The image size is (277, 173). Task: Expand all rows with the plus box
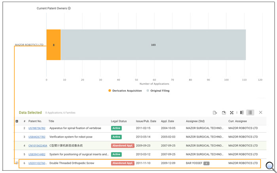click(x=17, y=121)
